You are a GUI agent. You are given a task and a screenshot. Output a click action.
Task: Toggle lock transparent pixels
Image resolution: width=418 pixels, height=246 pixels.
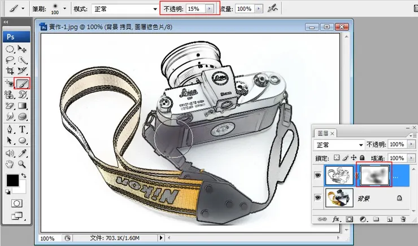[337, 157]
